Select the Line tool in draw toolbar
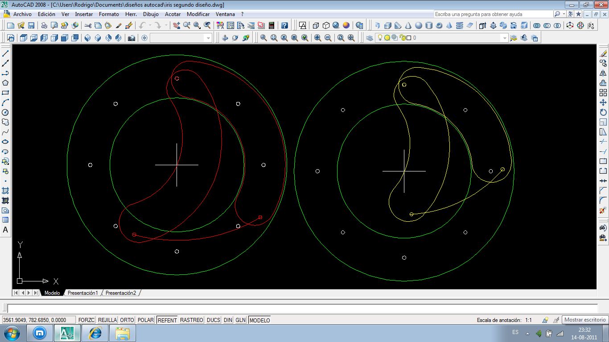Viewport: 609px width, 342px height. pyautogui.click(x=6, y=53)
